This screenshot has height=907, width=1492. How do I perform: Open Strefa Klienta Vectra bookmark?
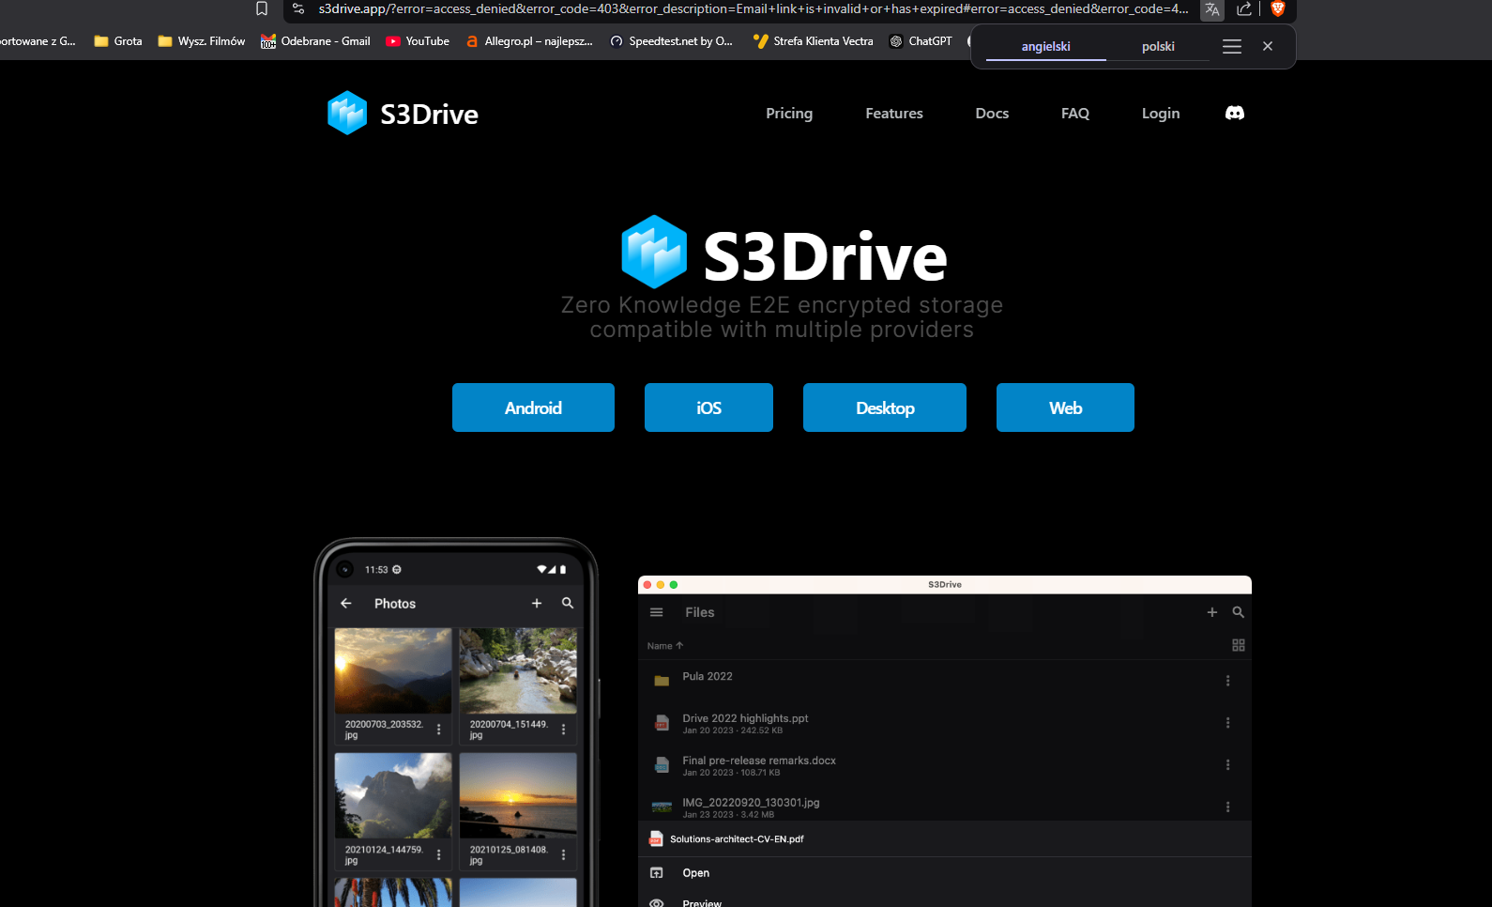[x=813, y=41]
